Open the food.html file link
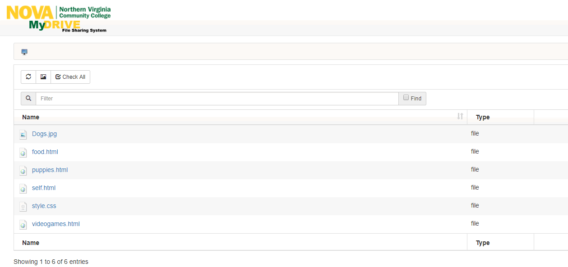 (x=45, y=152)
